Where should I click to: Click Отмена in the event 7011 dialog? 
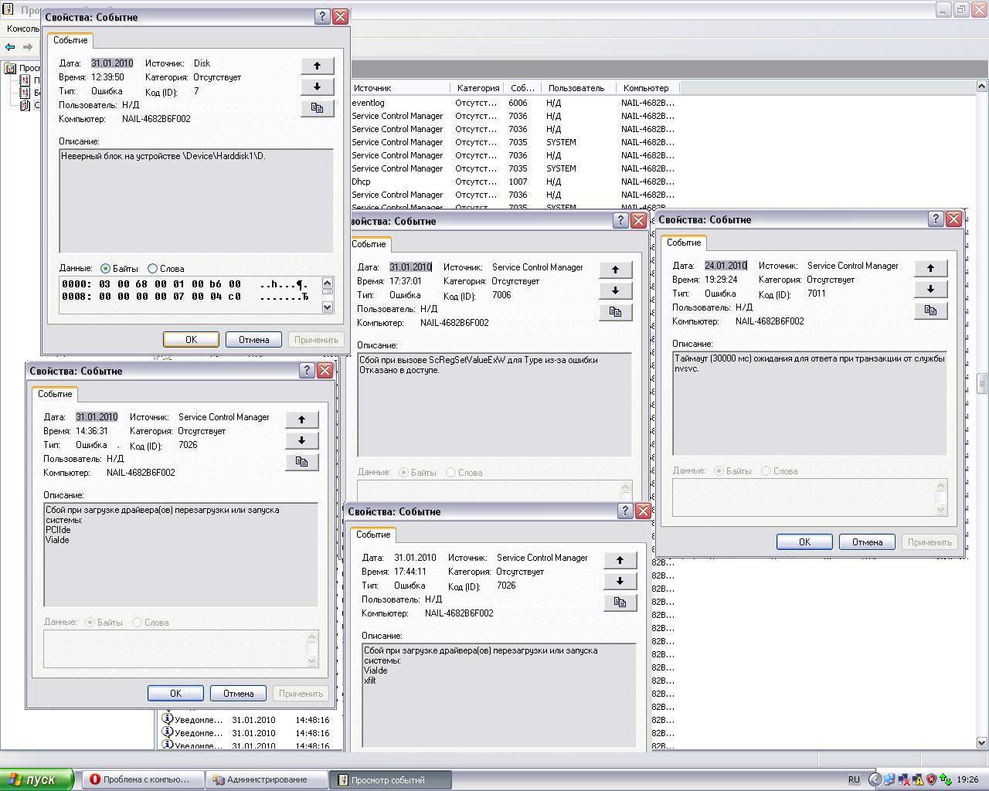click(x=866, y=542)
